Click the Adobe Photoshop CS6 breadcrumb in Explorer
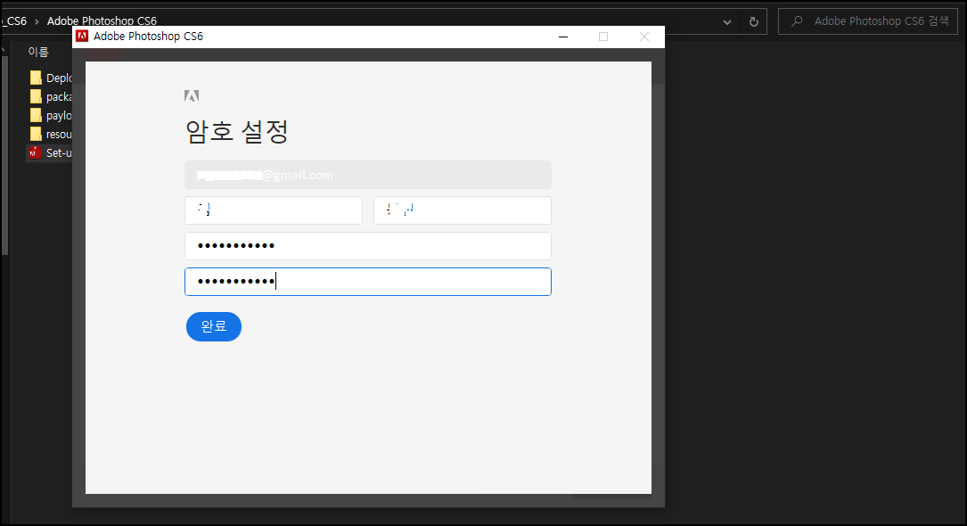 102,21
